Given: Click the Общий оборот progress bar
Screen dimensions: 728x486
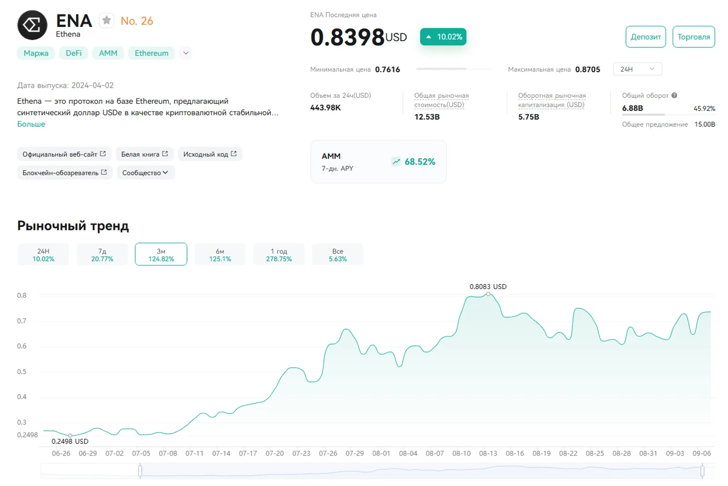Looking at the screenshot, I should point(668,115).
